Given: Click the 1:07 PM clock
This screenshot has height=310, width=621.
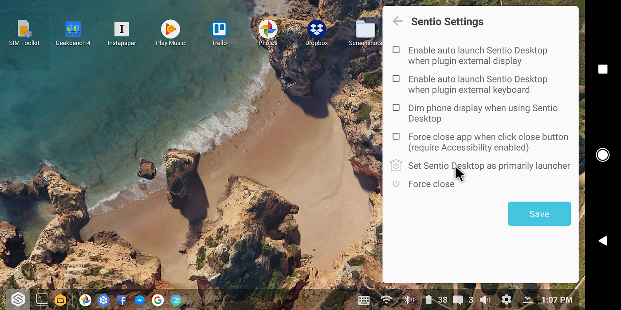Looking at the screenshot, I should (557, 300).
